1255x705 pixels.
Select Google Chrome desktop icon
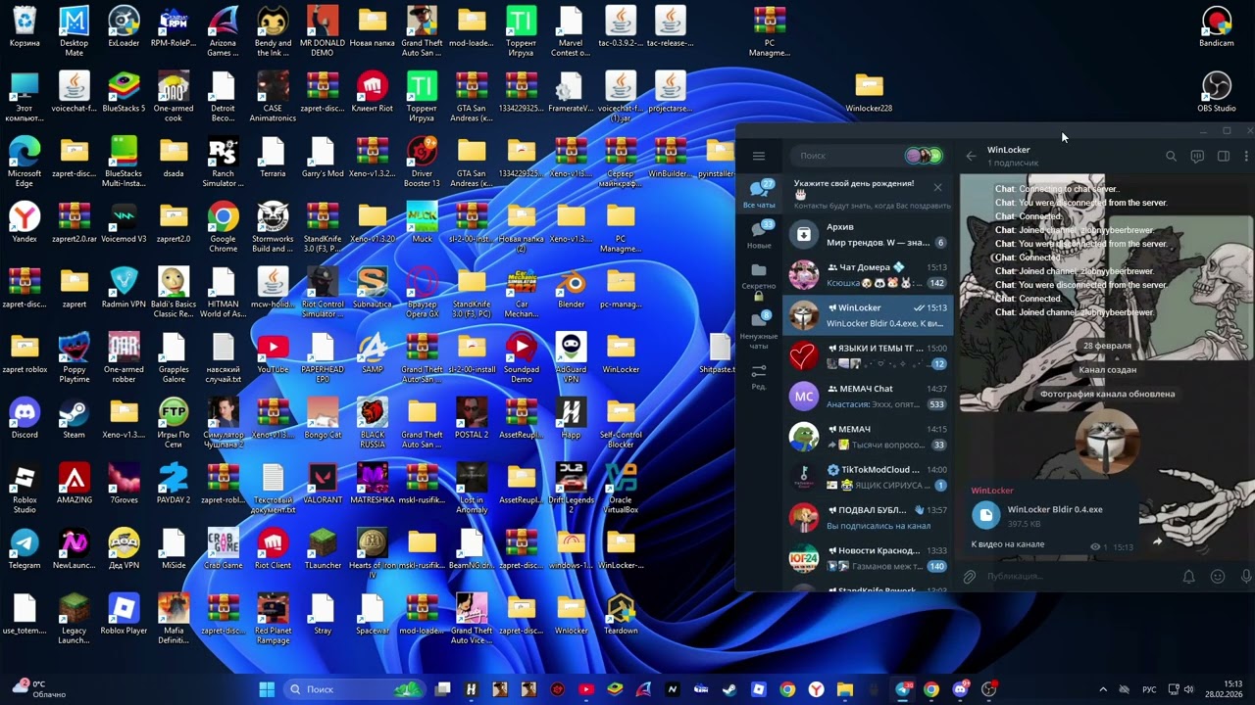(x=224, y=227)
